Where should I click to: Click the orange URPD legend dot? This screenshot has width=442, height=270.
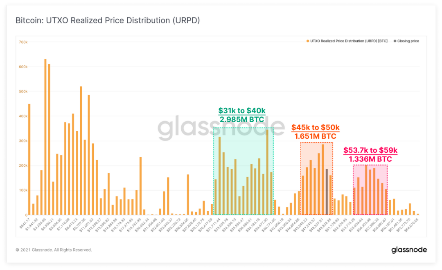point(307,41)
